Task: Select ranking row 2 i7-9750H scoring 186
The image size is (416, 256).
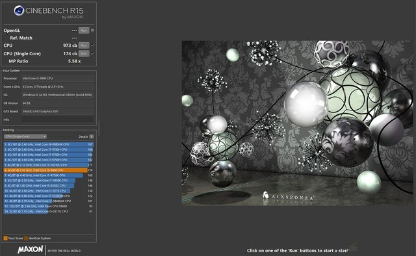Action: tap(49, 149)
